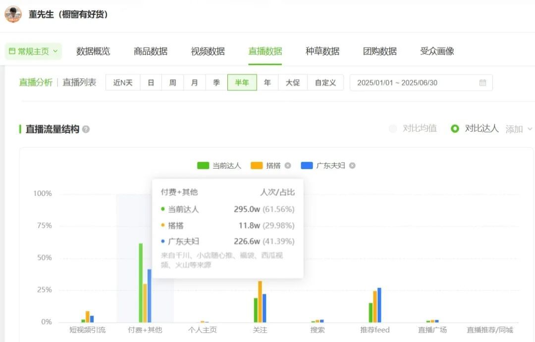The image size is (535, 342).
Task: Remove 搭搭 from comparison with its x icon
Action: (288, 166)
